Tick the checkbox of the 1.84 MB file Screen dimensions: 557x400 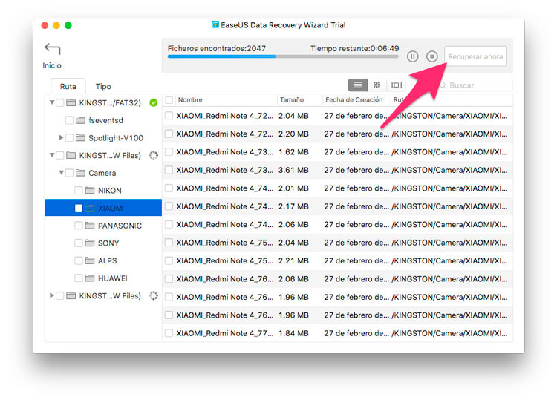(x=169, y=333)
